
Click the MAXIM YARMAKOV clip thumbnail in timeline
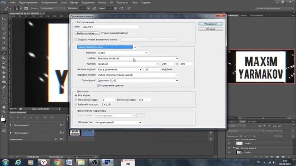click(75, 133)
